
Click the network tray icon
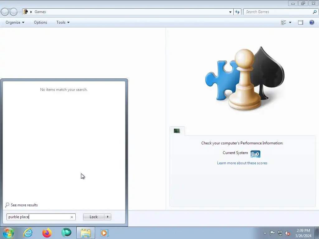pyautogui.click(x=280, y=233)
